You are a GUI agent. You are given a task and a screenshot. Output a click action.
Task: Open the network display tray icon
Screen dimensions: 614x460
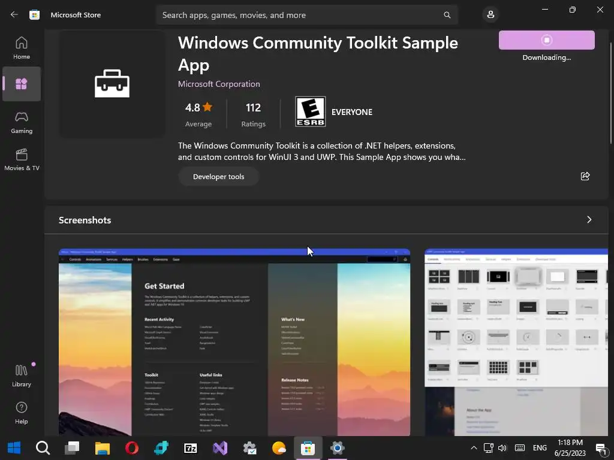click(488, 448)
